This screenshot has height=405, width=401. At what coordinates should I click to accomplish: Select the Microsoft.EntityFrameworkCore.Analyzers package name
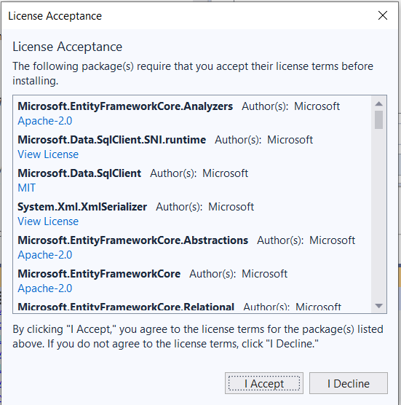125,106
